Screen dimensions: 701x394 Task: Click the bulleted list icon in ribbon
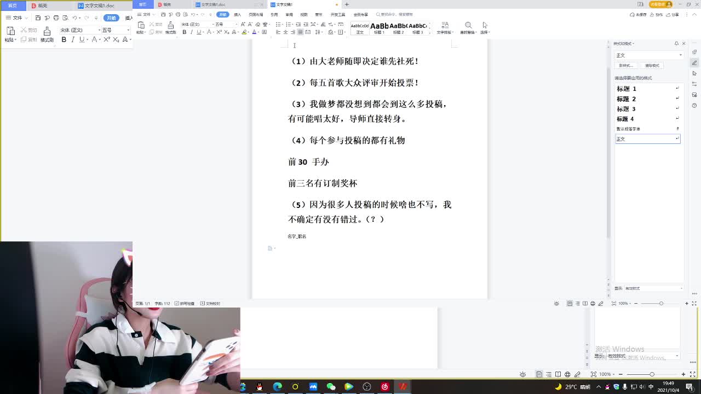tap(278, 25)
